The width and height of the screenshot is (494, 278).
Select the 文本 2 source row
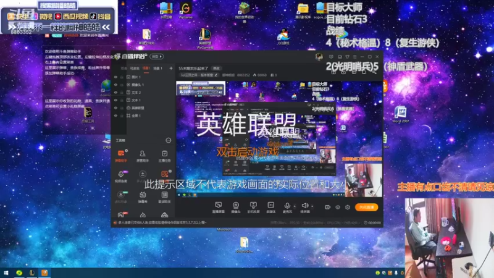point(143,92)
